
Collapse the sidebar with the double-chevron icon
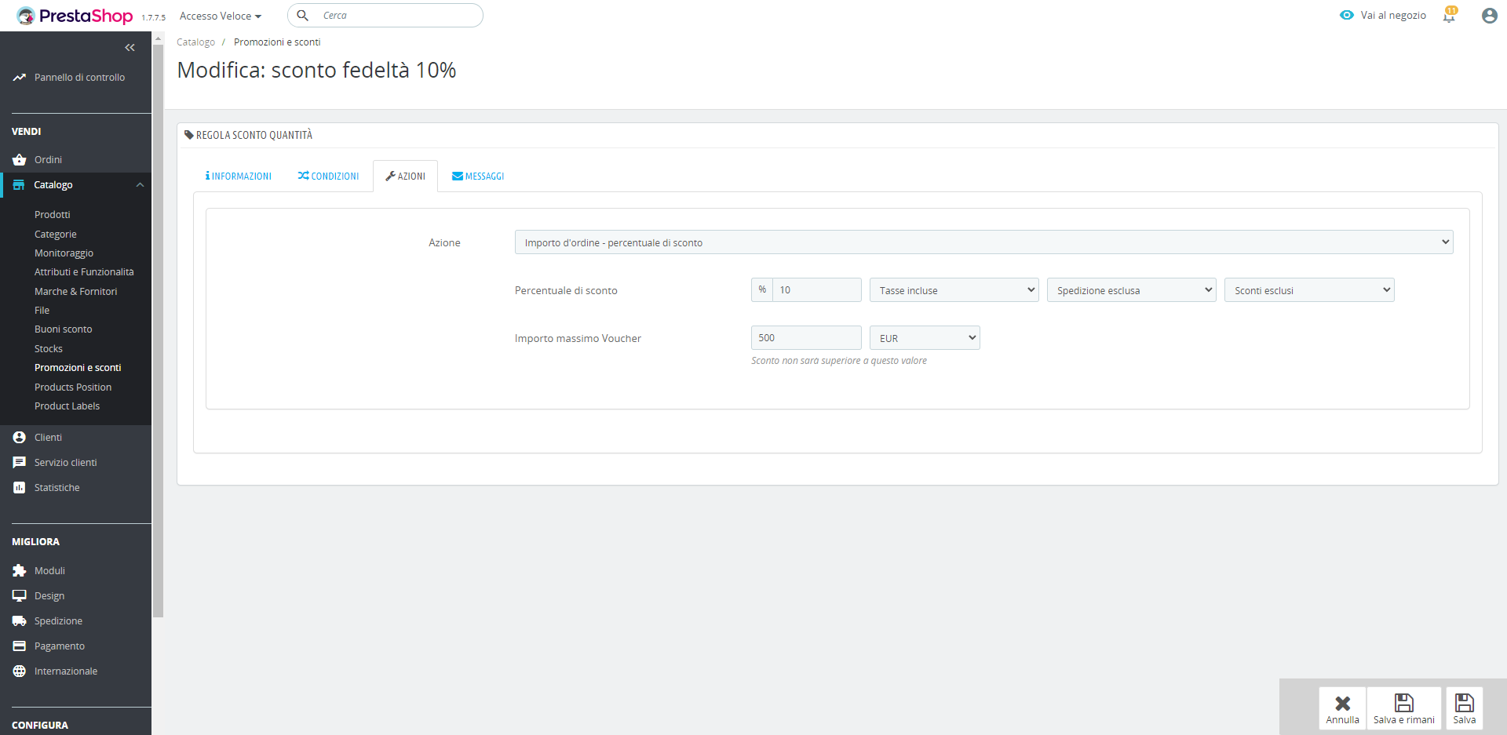click(130, 48)
